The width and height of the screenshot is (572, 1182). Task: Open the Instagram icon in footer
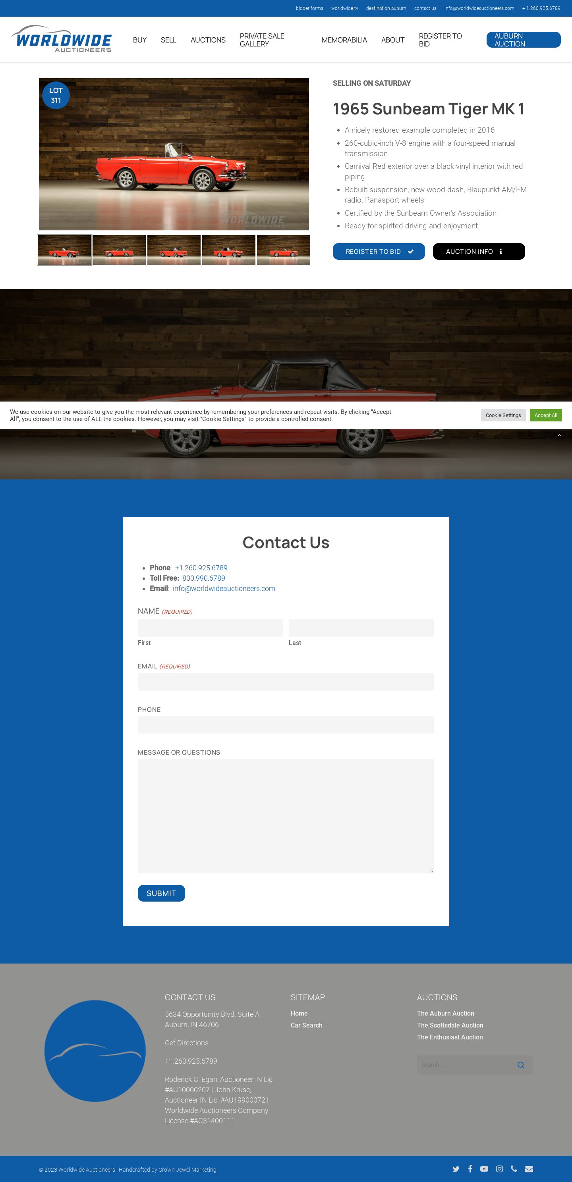tap(499, 1168)
